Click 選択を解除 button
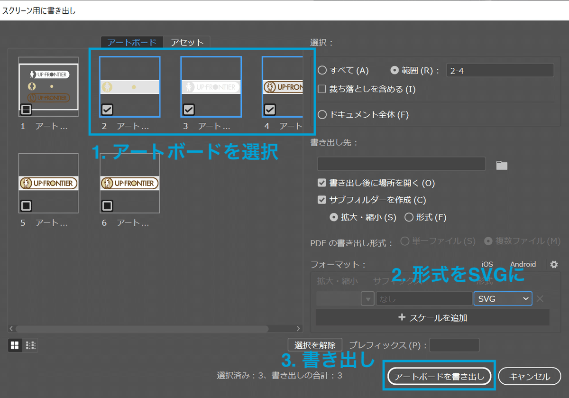 [315, 345]
